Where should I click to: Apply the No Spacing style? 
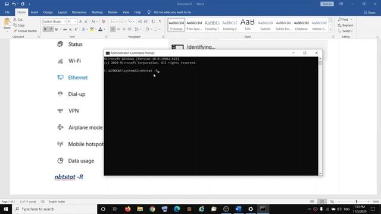tap(194, 25)
